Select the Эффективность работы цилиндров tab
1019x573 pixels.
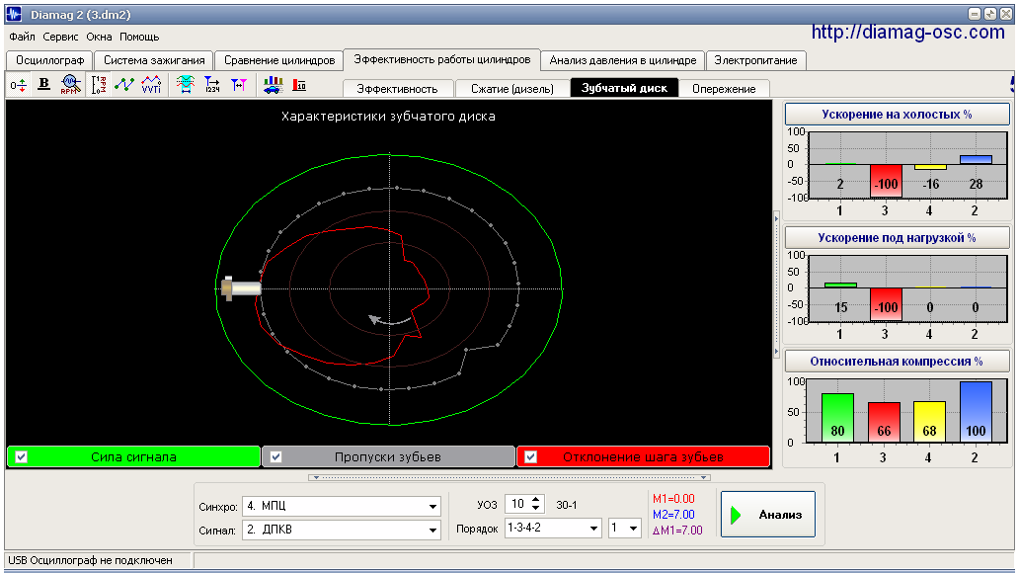click(442, 59)
